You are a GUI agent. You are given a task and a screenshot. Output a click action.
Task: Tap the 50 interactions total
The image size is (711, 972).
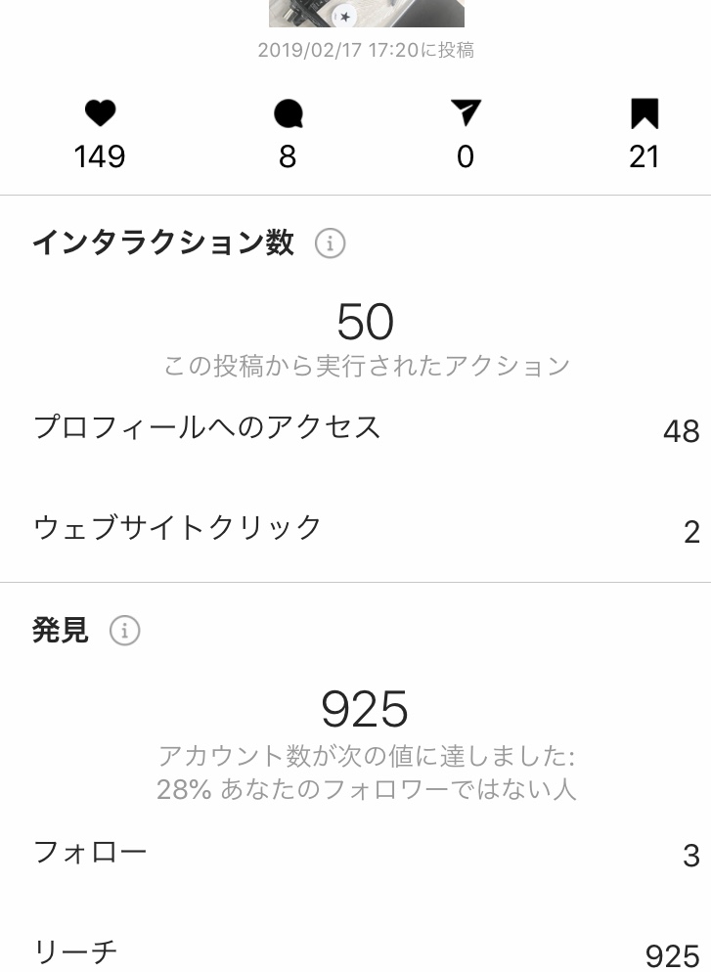(365, 322)
